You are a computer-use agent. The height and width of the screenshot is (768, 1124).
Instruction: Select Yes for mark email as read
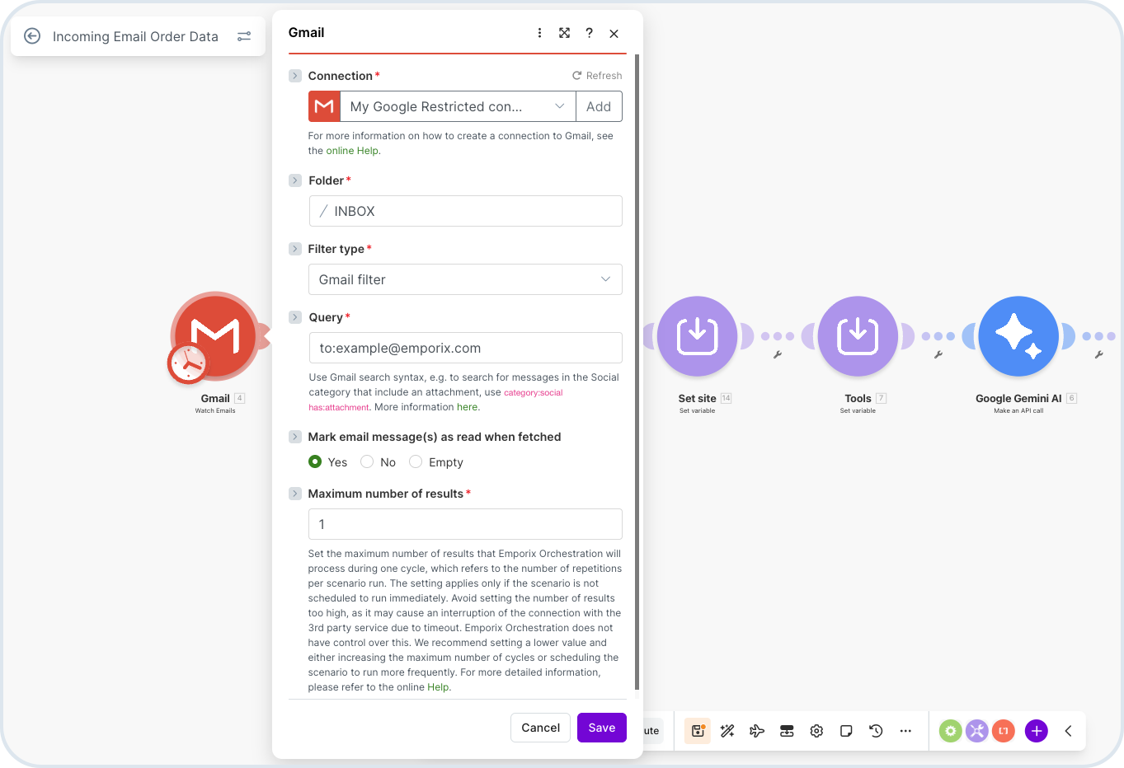tap(315, 462)
